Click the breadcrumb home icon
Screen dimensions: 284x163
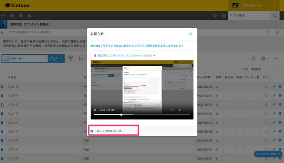[x=2, y=32]
